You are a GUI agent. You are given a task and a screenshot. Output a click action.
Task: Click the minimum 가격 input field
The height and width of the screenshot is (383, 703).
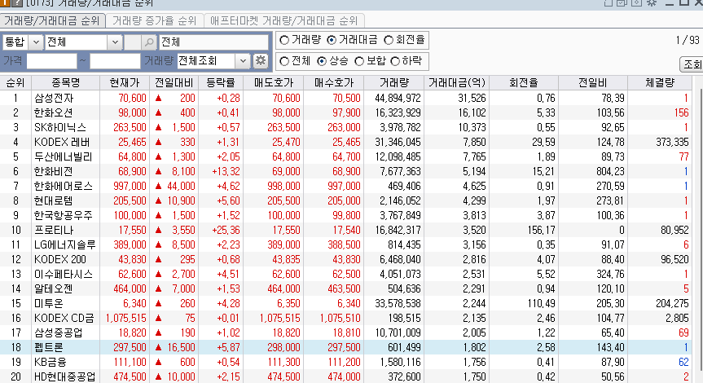[x=51, y=61]
